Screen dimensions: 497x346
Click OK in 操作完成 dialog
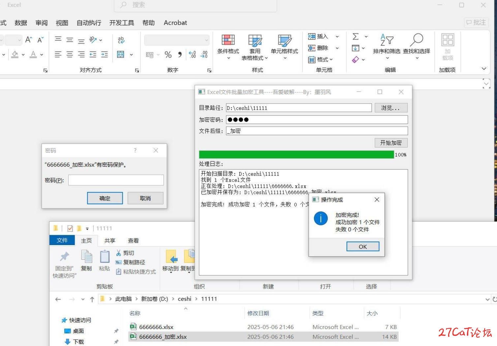point(363,247)
